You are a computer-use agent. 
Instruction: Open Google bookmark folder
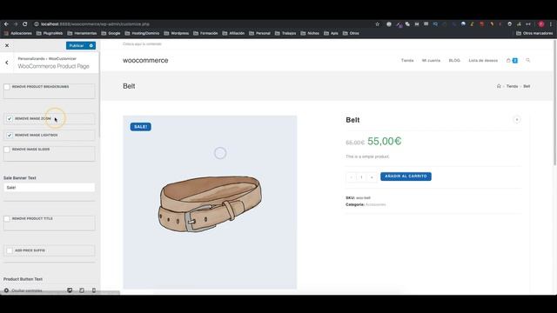click(111, 33)
